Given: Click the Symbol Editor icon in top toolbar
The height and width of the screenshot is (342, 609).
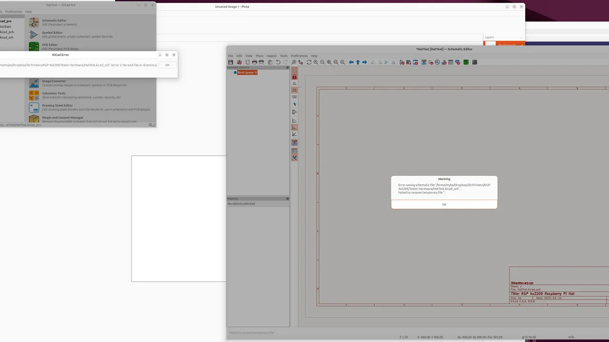Looking at the screenshot, I should click(x=402, y=62).
